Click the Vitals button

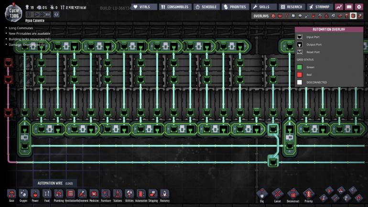pos(144,7)
